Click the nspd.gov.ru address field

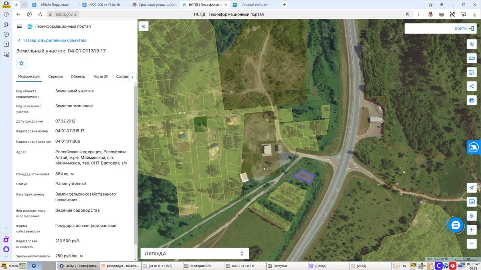pyautogui.click(x=67, y=14)
